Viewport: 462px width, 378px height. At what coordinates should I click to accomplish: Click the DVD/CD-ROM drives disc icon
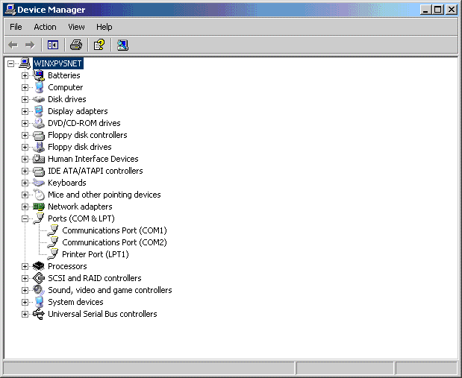point(39,123)
